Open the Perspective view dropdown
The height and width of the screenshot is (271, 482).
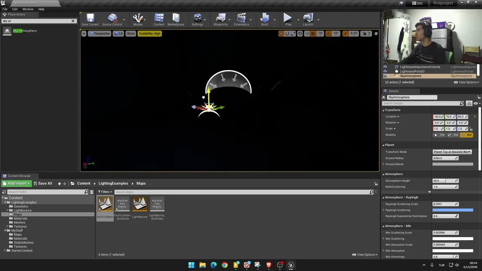(99, 33)
